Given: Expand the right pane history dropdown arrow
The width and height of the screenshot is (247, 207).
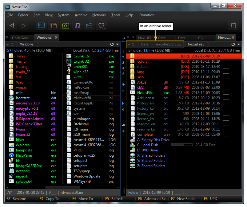Looking at the screenshot, I should click(239, 44).
